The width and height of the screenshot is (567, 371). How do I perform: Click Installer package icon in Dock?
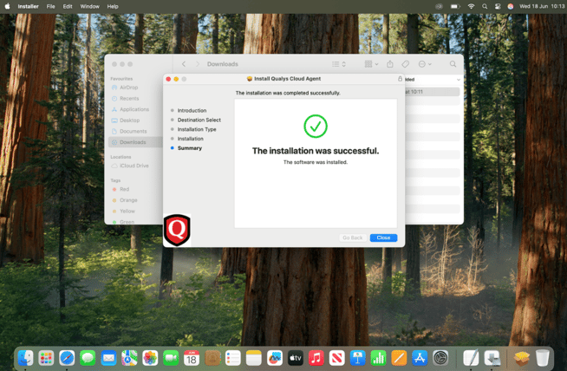(x=521, y=358)
